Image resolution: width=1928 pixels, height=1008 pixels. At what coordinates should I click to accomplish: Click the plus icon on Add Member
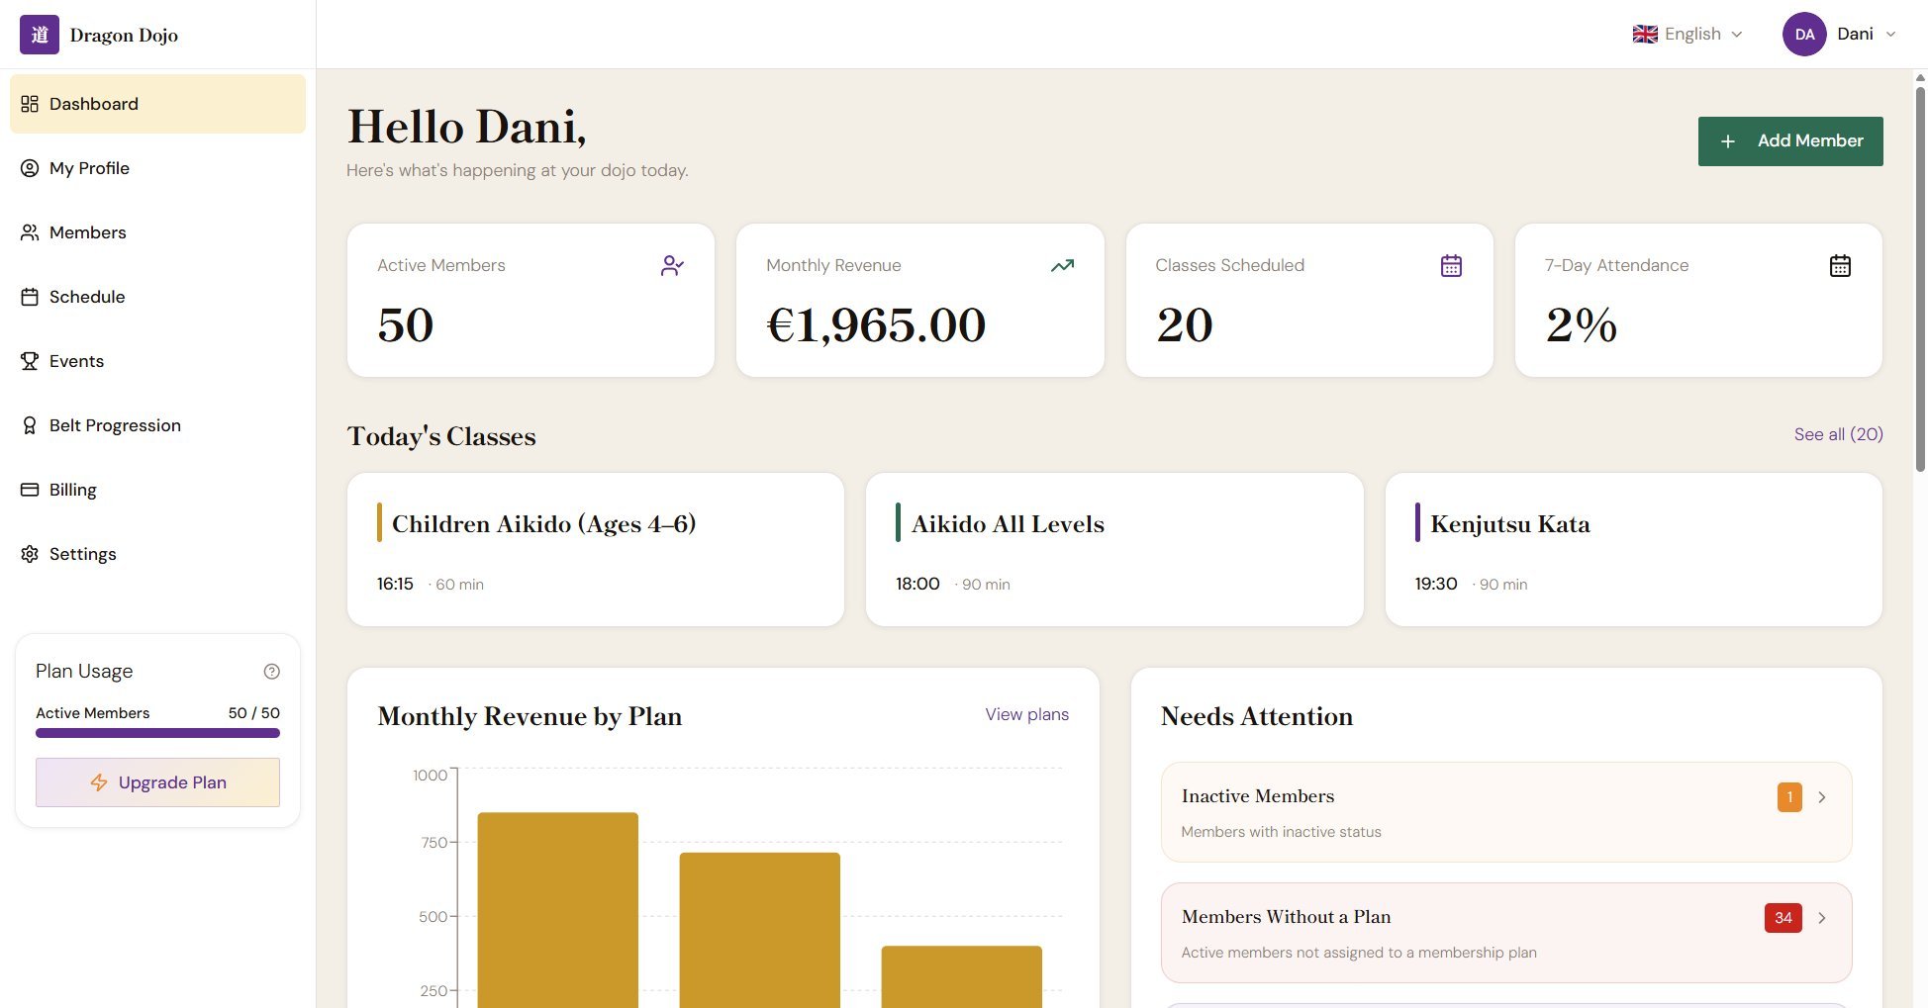click(x=1728, y=141)
